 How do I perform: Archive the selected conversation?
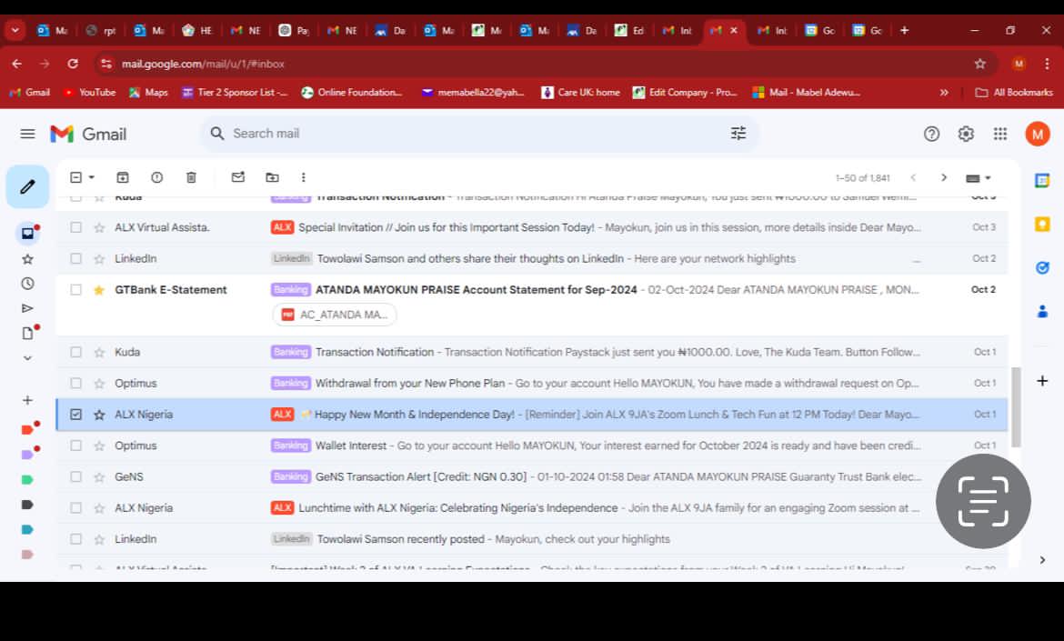[122, 177]
